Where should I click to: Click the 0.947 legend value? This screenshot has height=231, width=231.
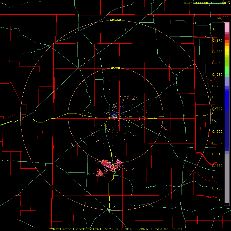coord(217,40)
